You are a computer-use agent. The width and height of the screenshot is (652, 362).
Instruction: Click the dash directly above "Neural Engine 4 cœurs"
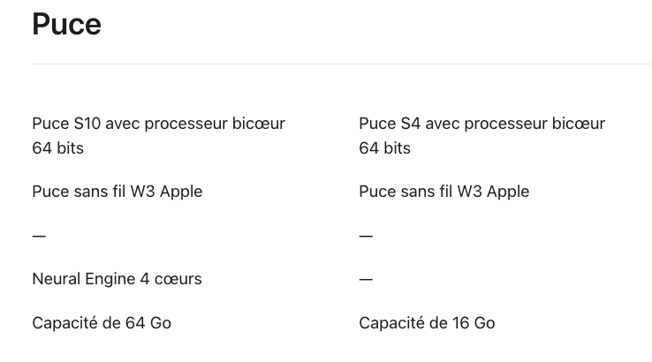click(39, 236)
